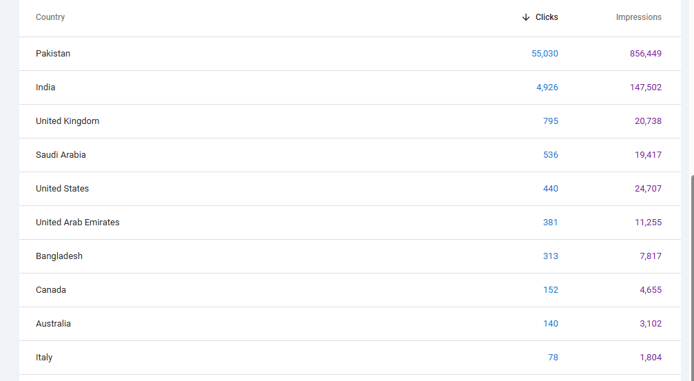Click Pakistan's 55,030 clicks value
The width and height of the screenshot is (694, 381).
[545, 54]
